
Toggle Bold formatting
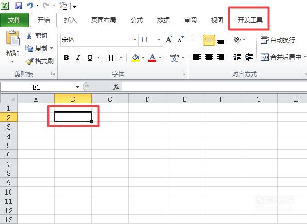click(x=67, y=58)
